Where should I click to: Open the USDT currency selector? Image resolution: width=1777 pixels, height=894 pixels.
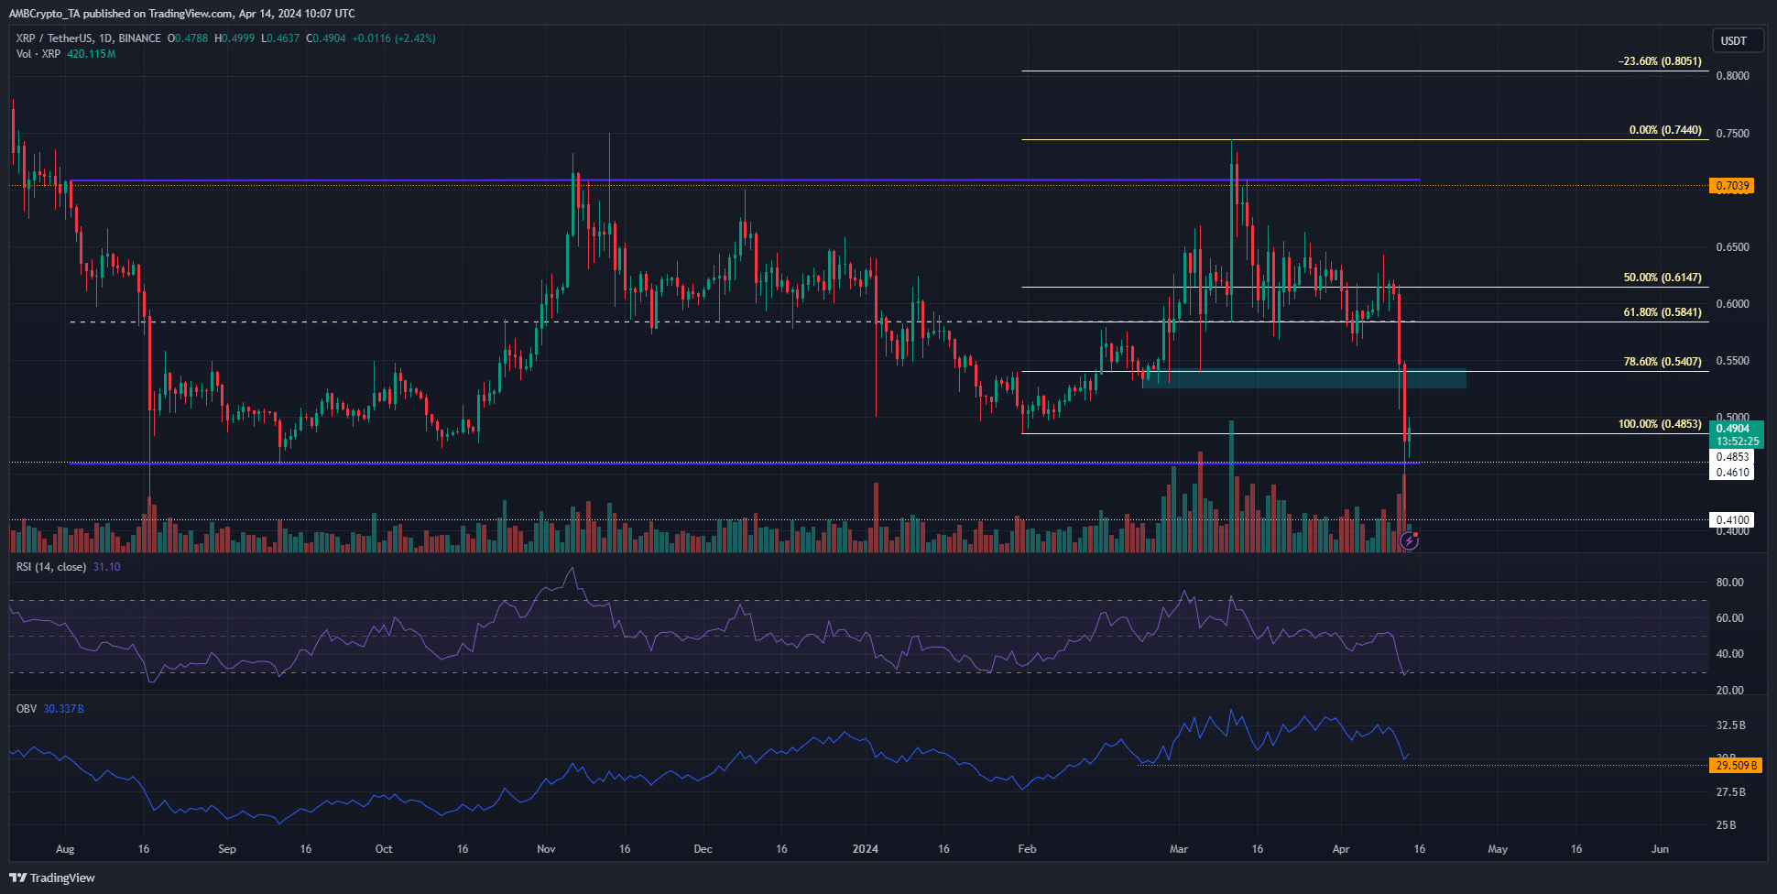(x=1737, y=40)
